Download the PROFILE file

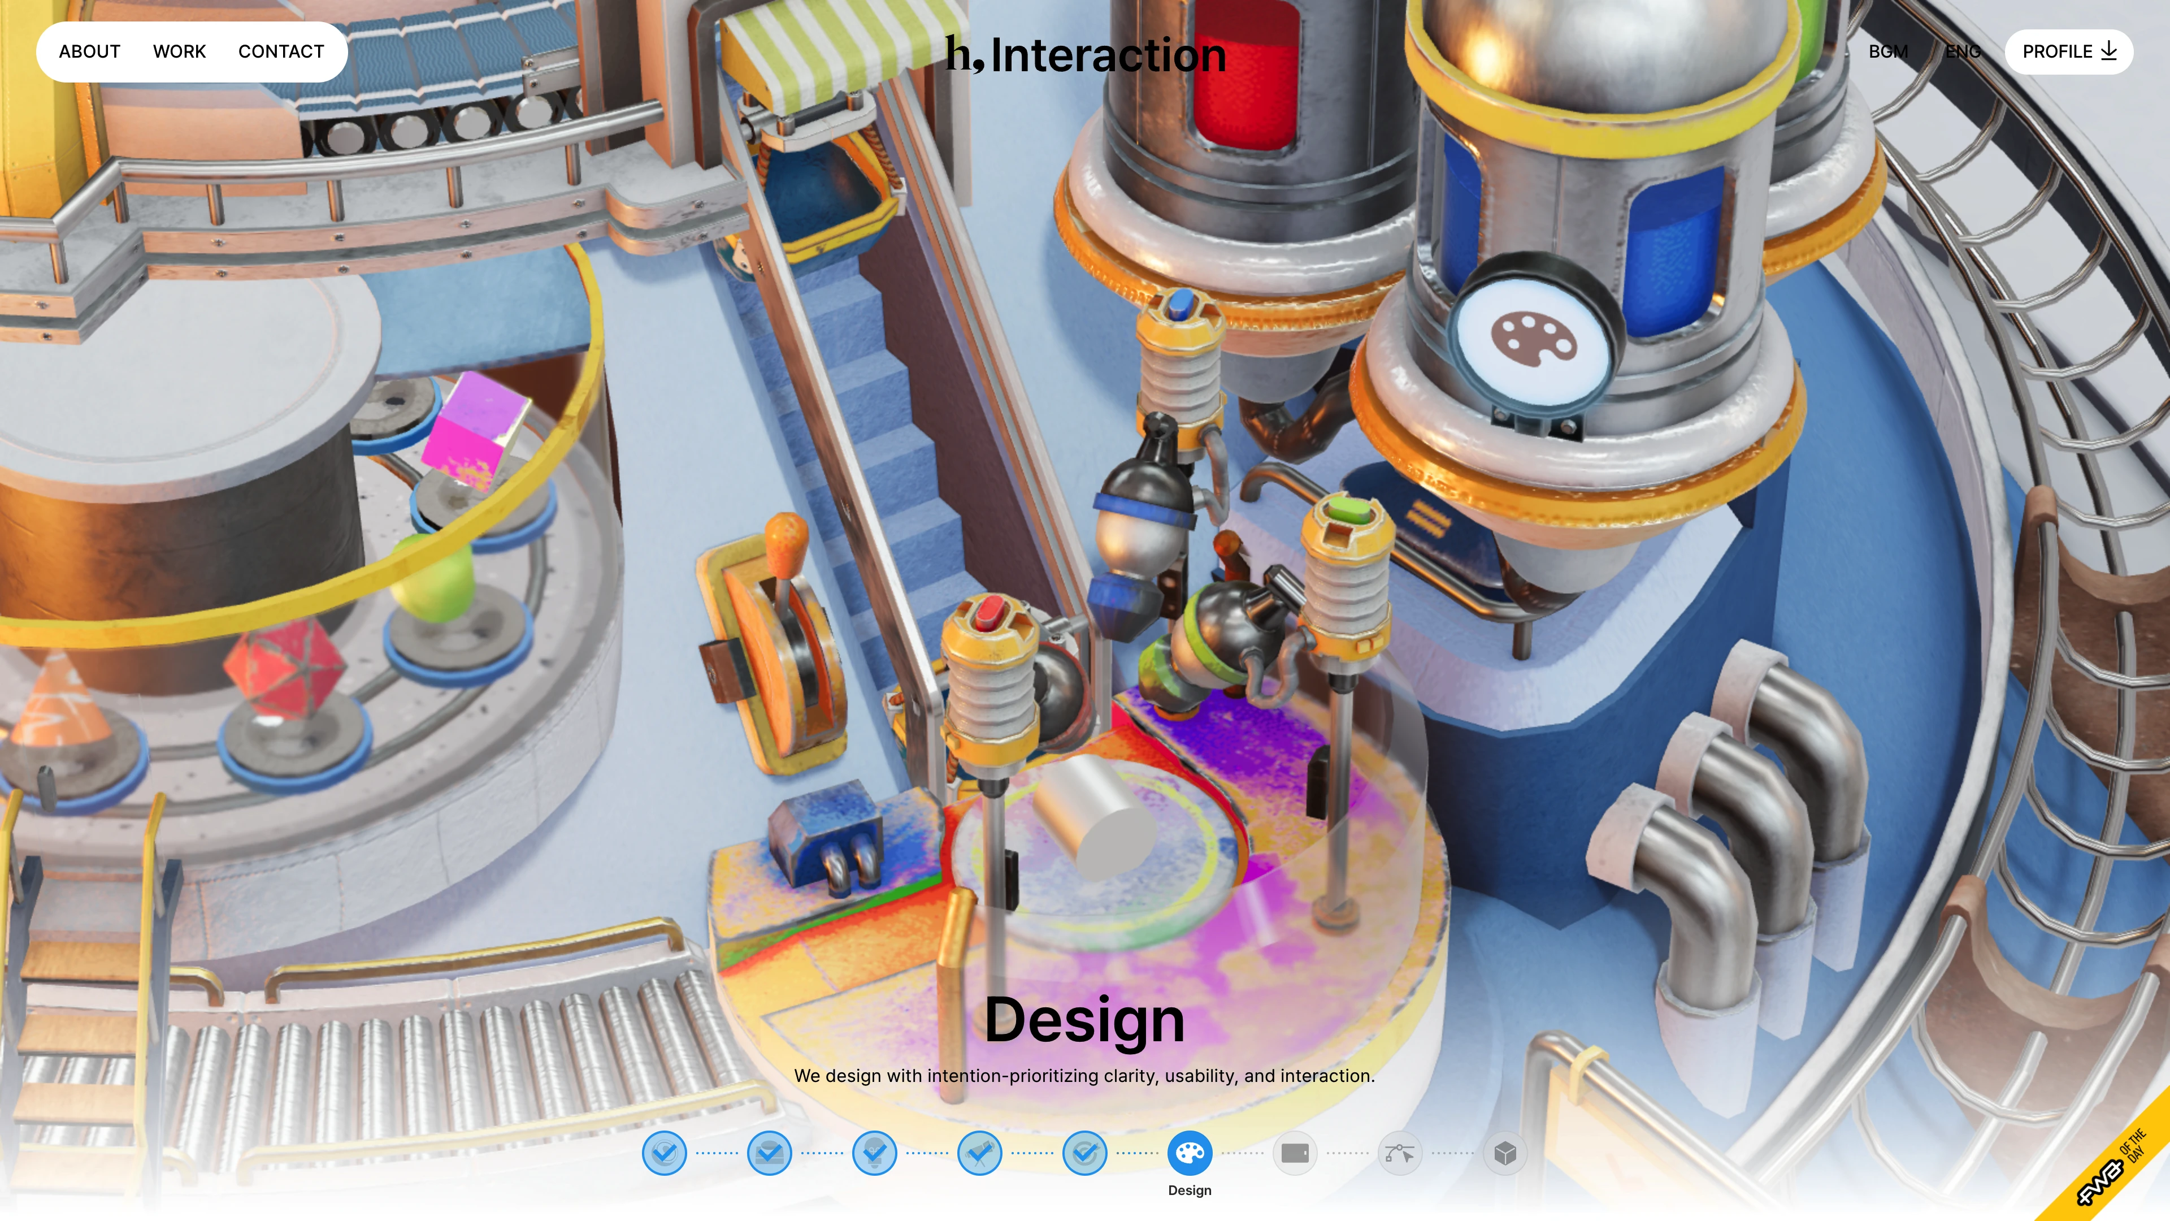tap(2068, 51)
